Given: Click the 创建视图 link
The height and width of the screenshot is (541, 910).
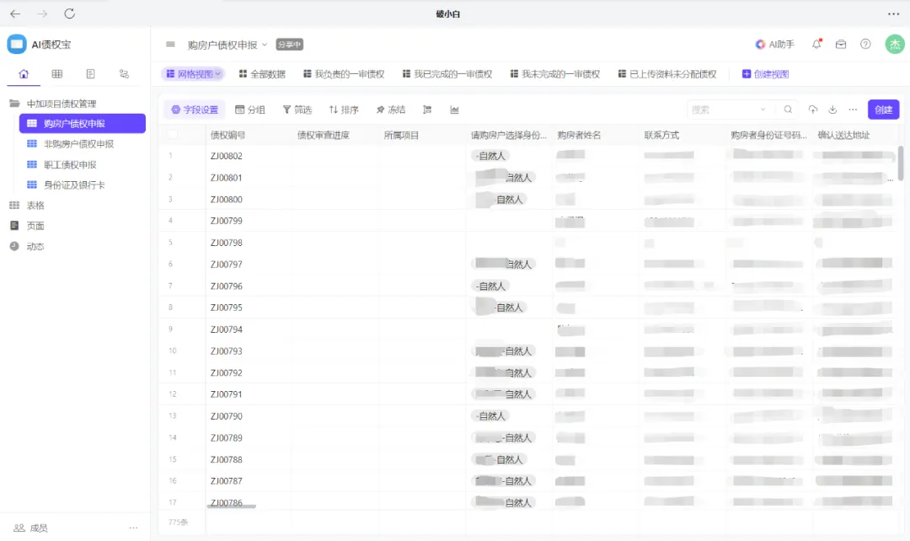Looking at the screenshot, I should pyautogui.click(x=765, y=74).
